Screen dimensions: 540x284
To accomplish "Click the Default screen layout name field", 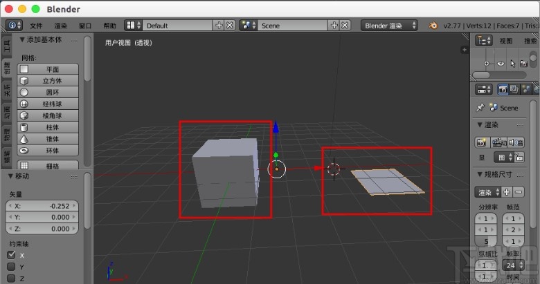I will coord(178,26).
